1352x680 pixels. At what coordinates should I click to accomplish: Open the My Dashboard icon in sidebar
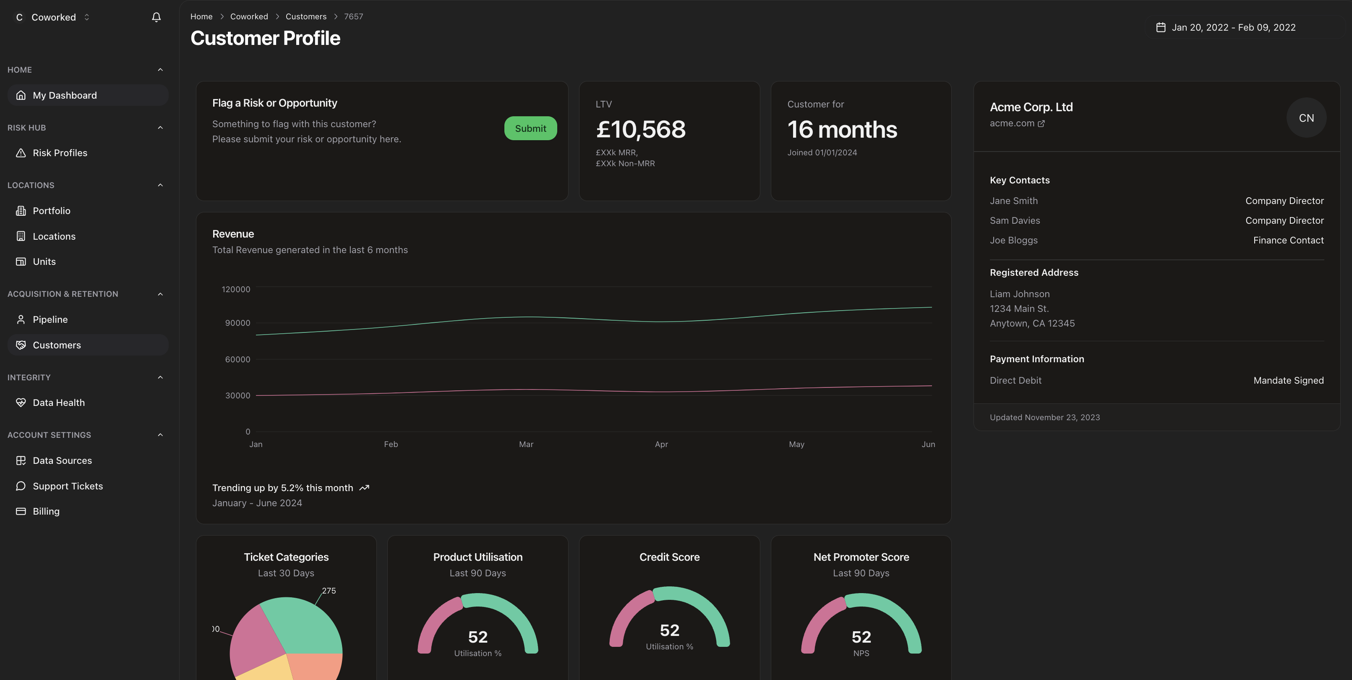coord(21,95)
